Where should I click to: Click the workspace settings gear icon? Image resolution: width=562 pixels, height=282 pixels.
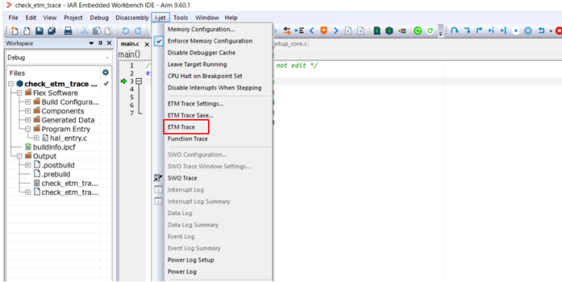coord(105,73)
